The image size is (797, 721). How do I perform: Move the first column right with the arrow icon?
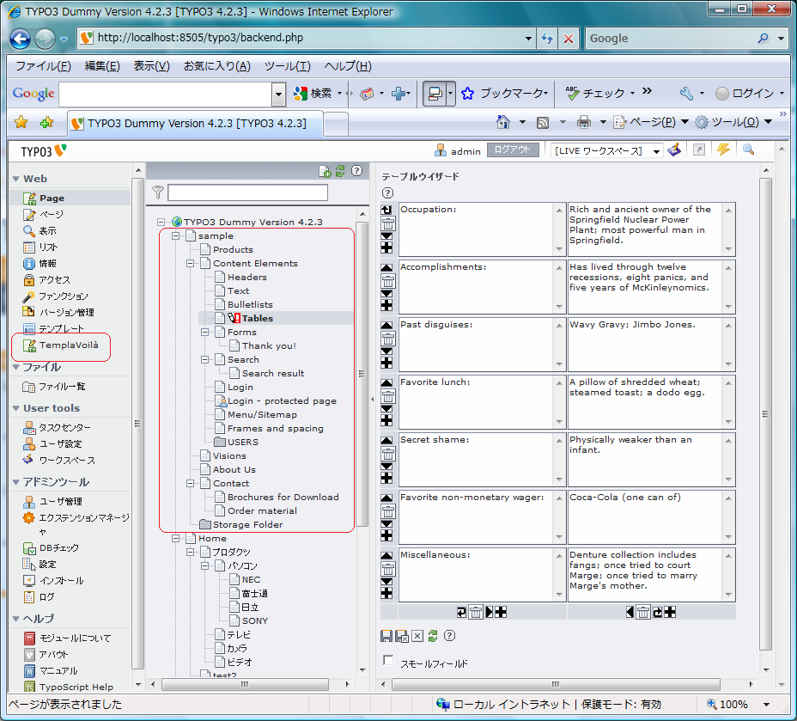(489, 612)
